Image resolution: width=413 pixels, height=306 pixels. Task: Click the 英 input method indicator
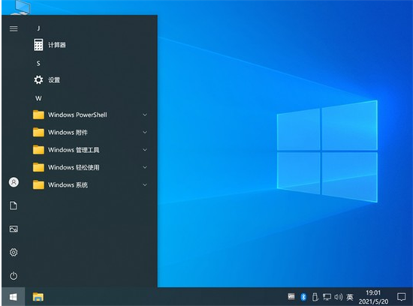[x=350, y=297]
